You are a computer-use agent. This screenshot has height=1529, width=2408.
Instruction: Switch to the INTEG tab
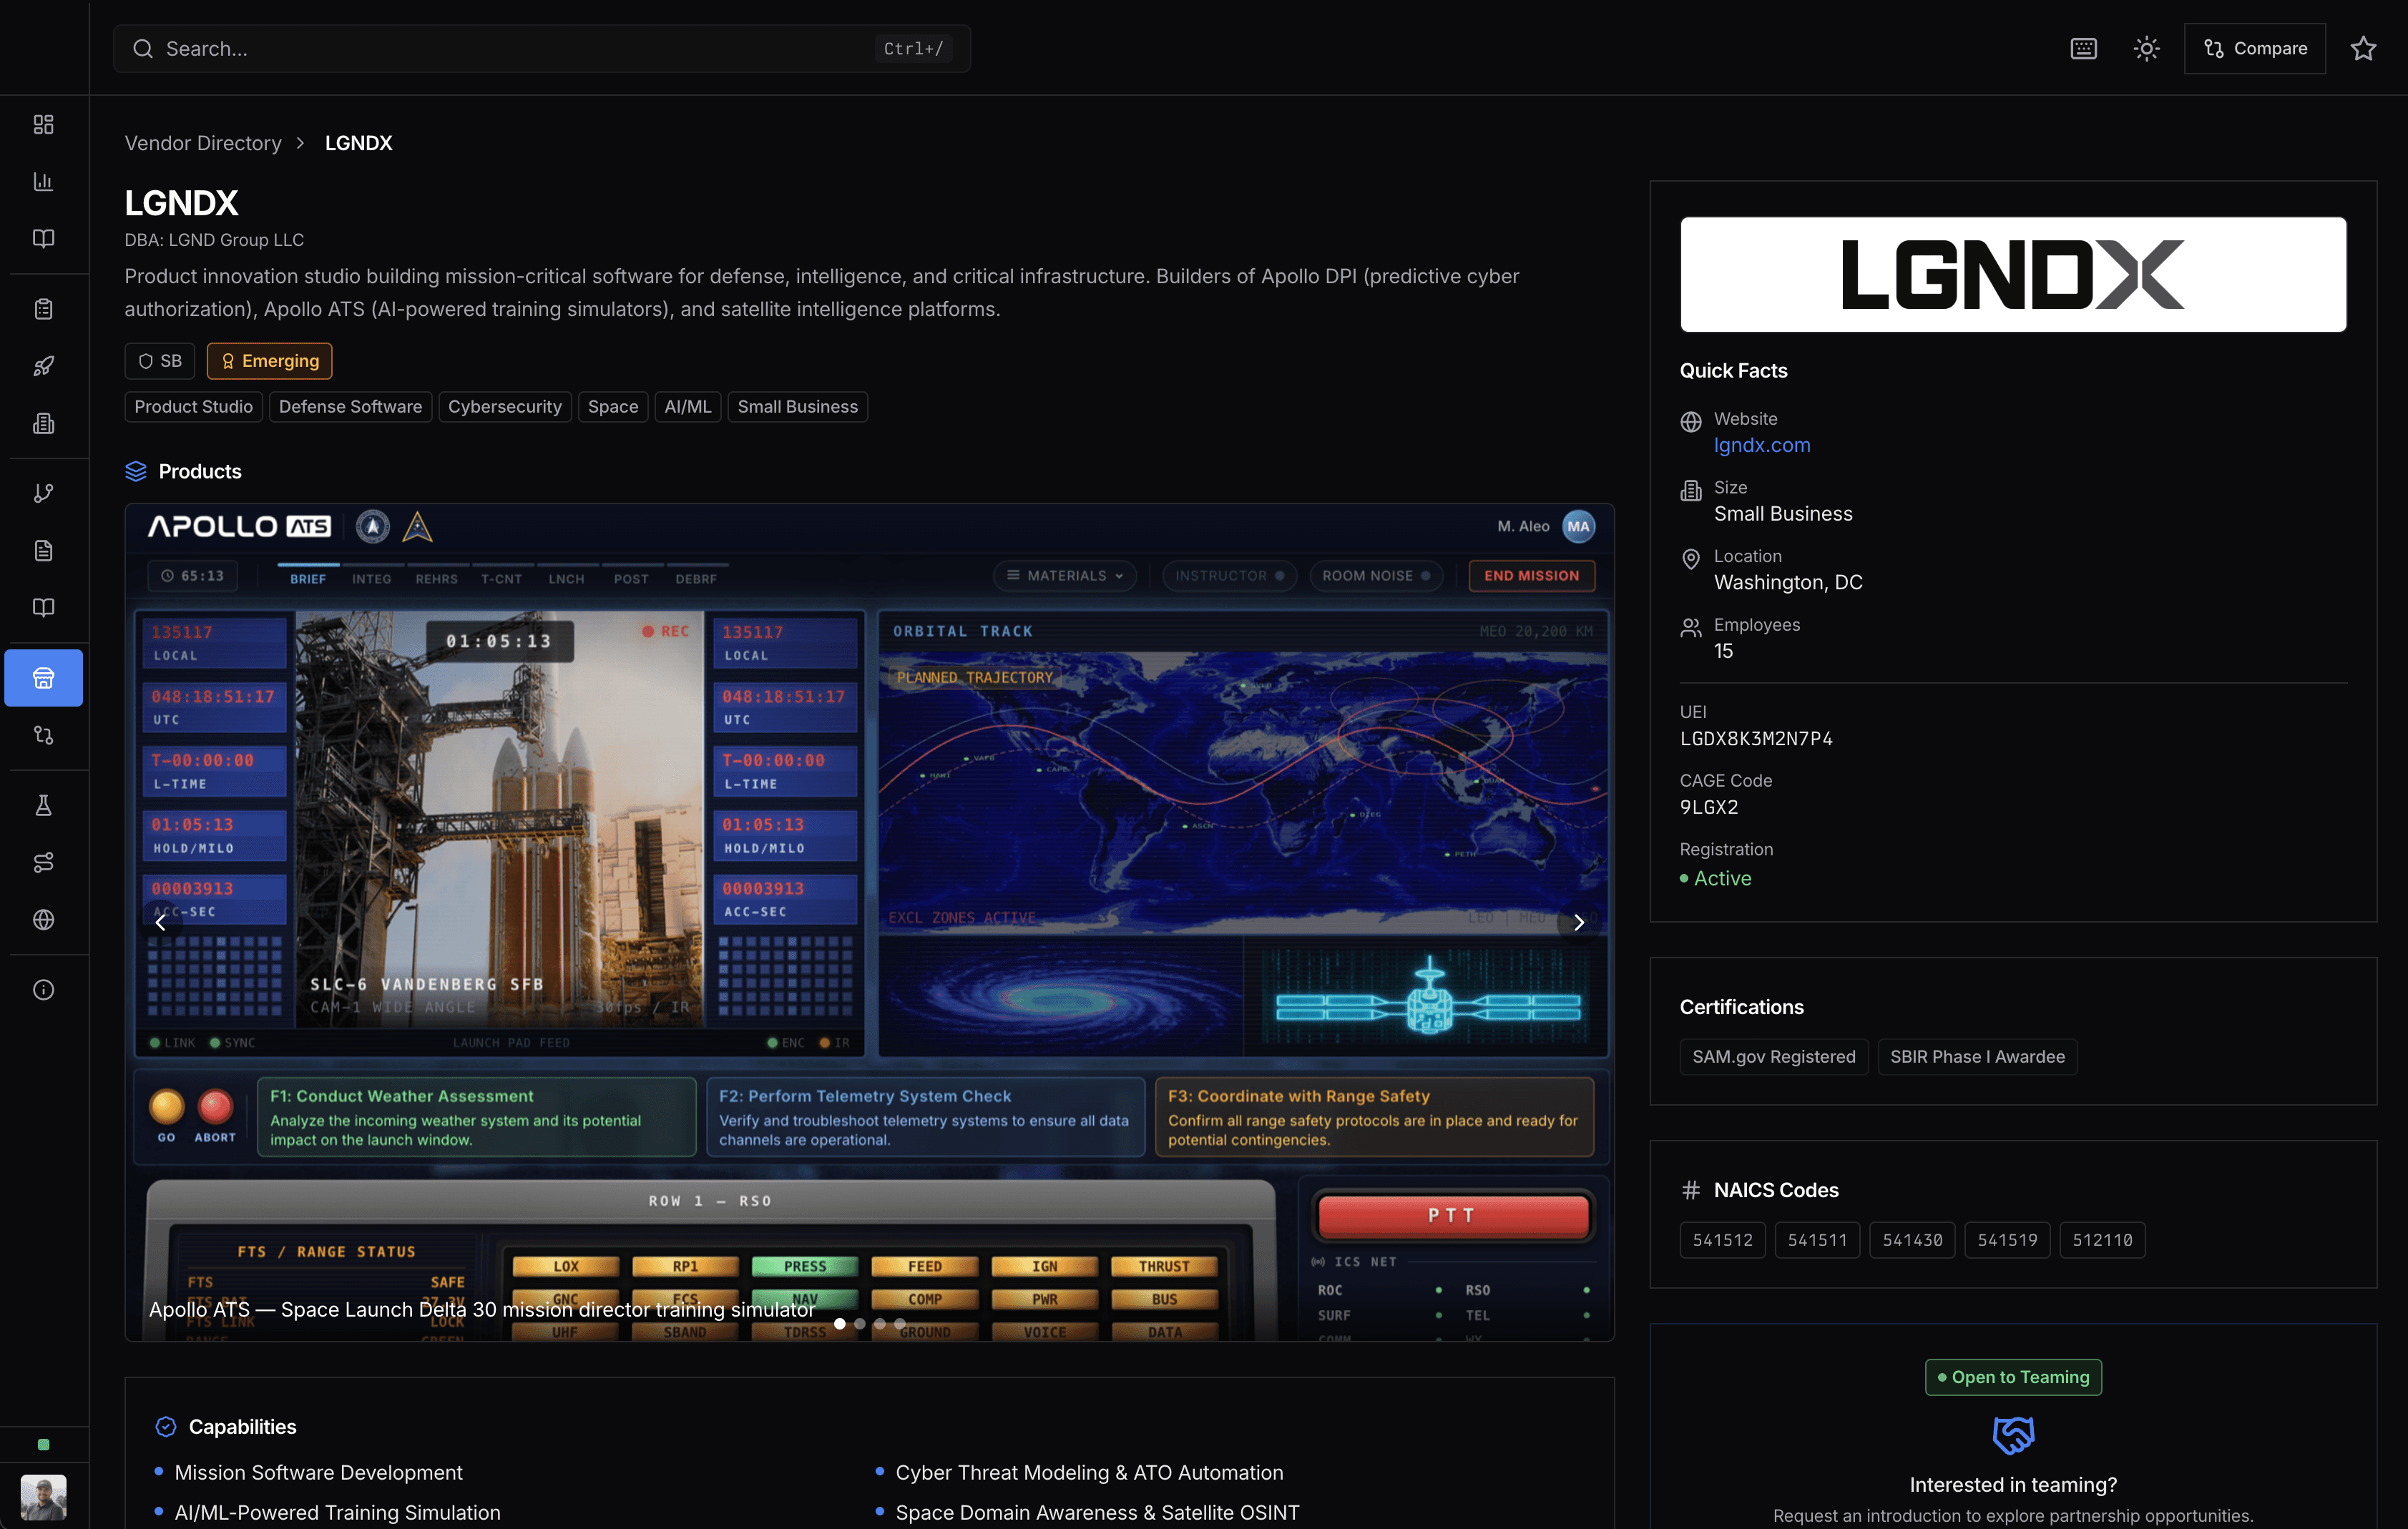click(x=371, y=579)
